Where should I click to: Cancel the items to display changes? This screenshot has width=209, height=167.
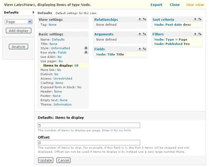pyautogui.click(x=63, y=160)
